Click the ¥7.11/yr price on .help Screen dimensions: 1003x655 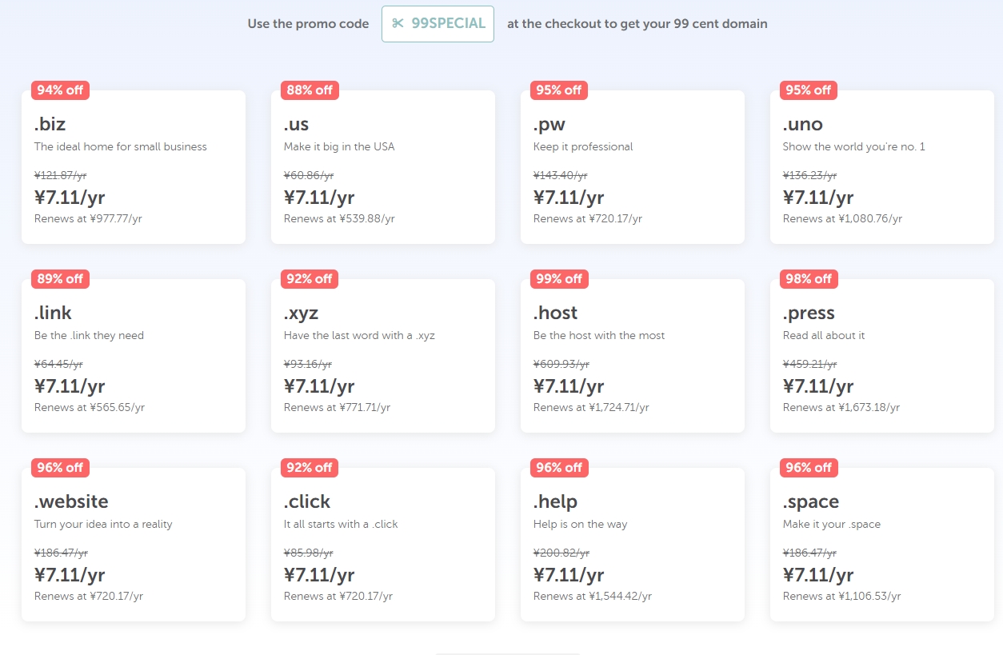point(569,575)
